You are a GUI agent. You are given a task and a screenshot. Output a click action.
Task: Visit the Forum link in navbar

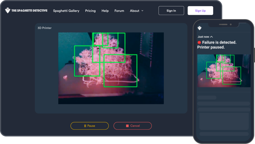point(119,11)
